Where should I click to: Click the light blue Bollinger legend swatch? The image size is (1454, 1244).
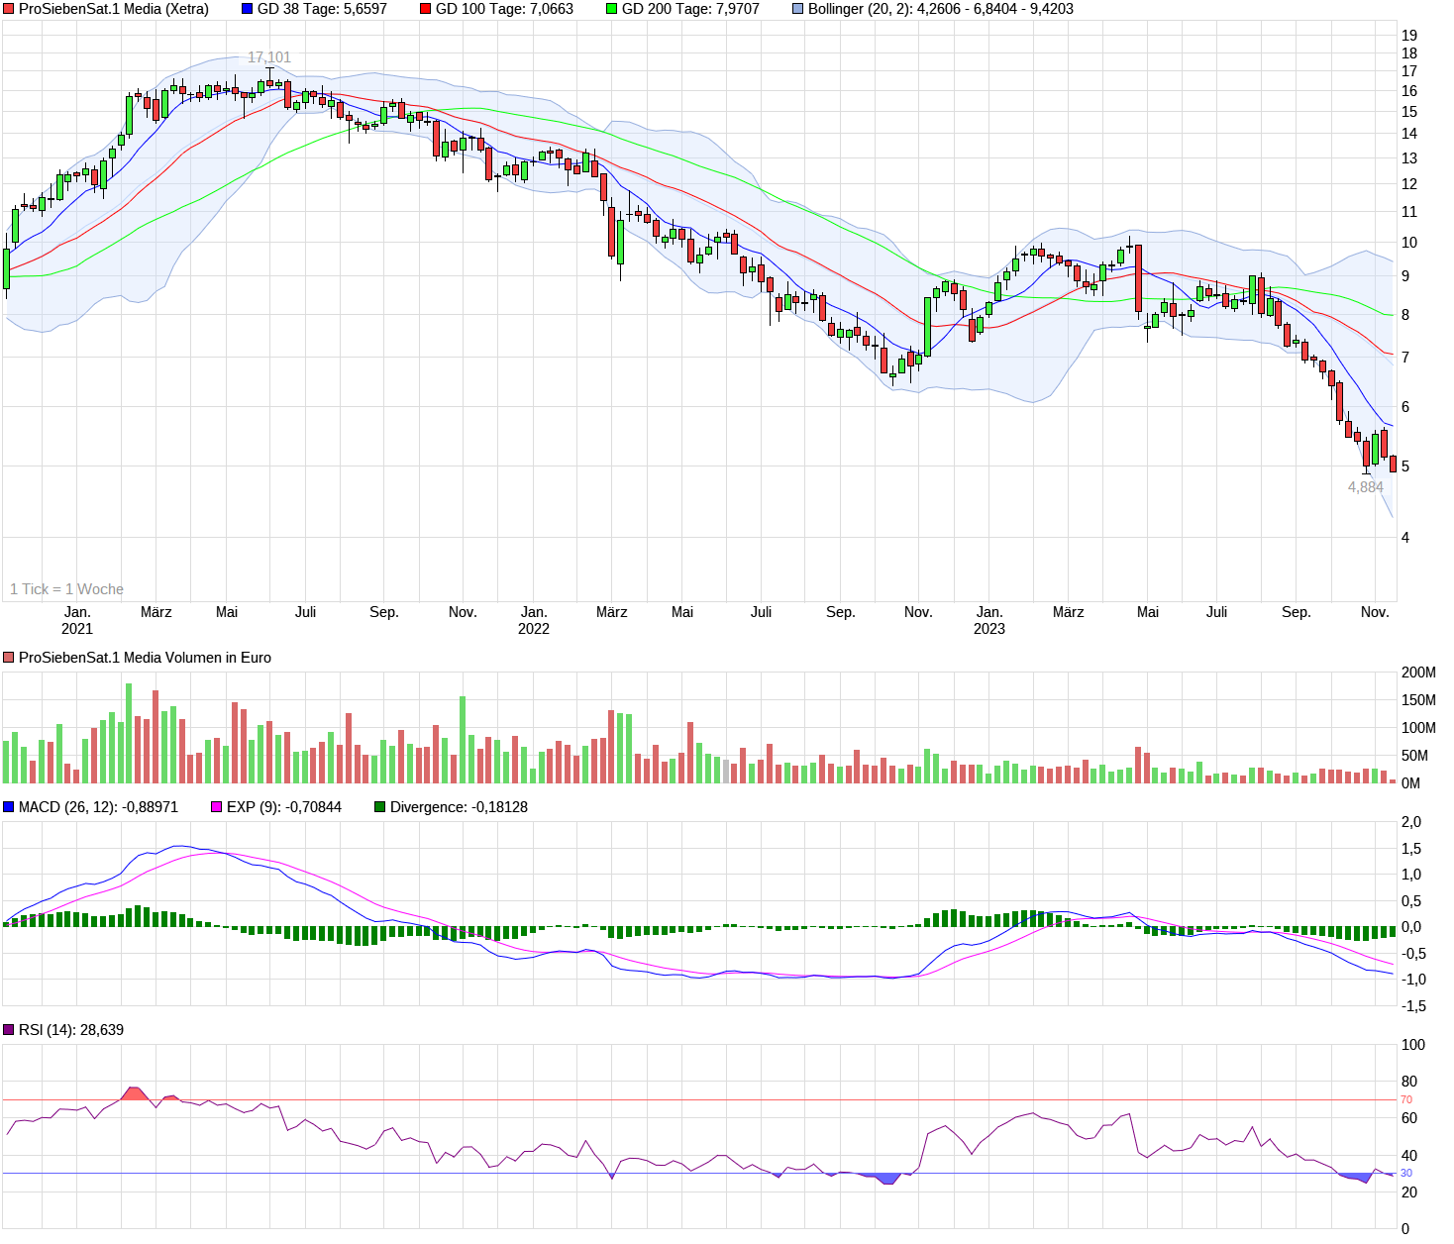797,9
